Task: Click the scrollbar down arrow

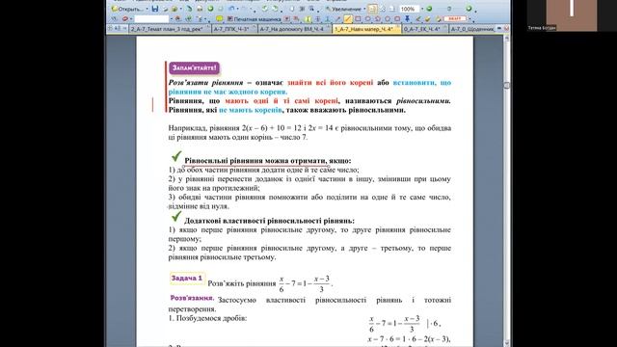Action: (507, 343)
